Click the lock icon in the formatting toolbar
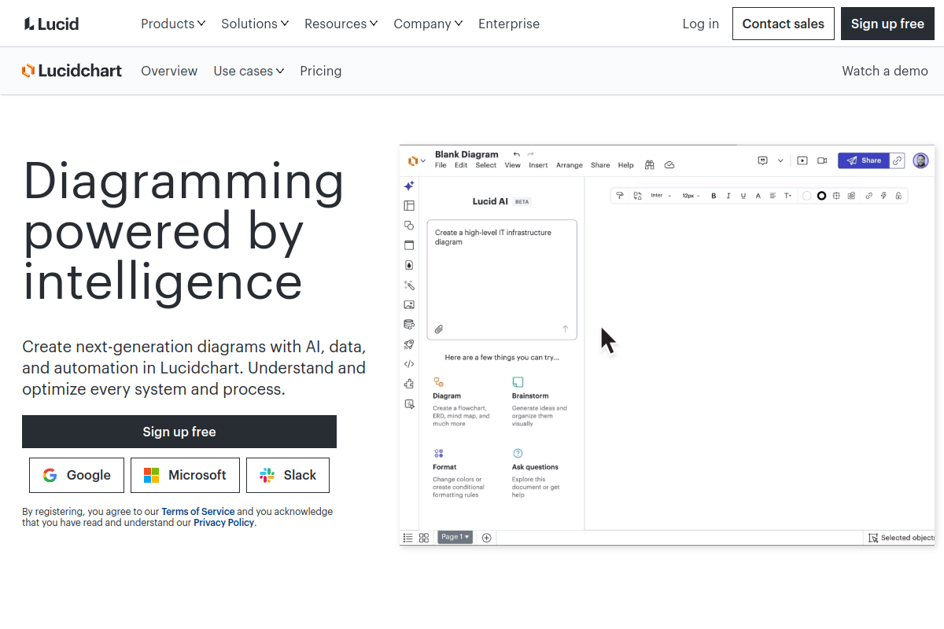Viewport: 944px width, 629px height. coord(898,196)
